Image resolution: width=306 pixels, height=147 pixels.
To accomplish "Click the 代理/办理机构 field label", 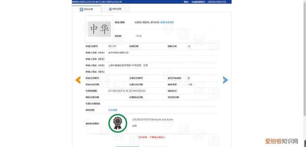I will point(93,104).
